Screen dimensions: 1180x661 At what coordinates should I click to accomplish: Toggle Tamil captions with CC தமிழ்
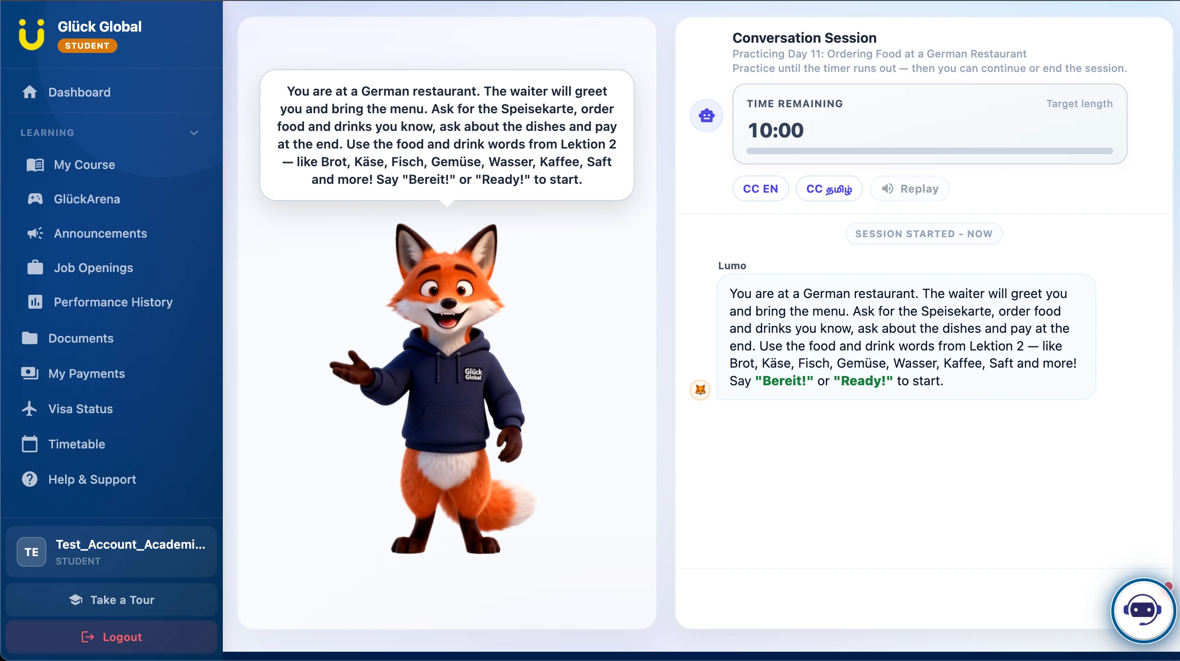pyautogui.click(x=829, y=189)
